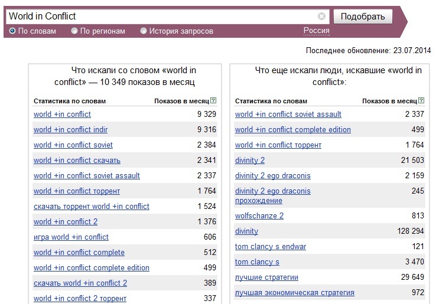Screen dimensions: 436x304
Task: Open the 'Россия' region selector
Action: point(317,30)
